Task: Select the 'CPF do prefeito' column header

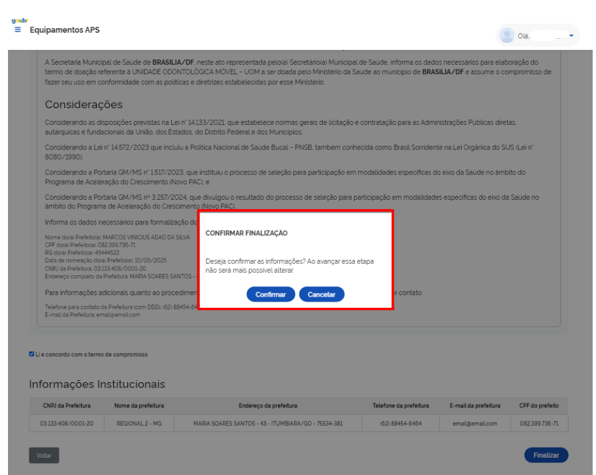Action: point(539,406)
